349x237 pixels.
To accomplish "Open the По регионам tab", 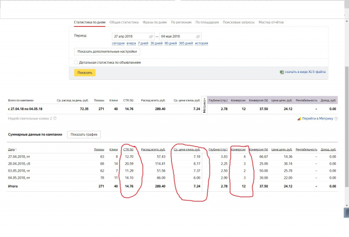I will pos(181,22).
